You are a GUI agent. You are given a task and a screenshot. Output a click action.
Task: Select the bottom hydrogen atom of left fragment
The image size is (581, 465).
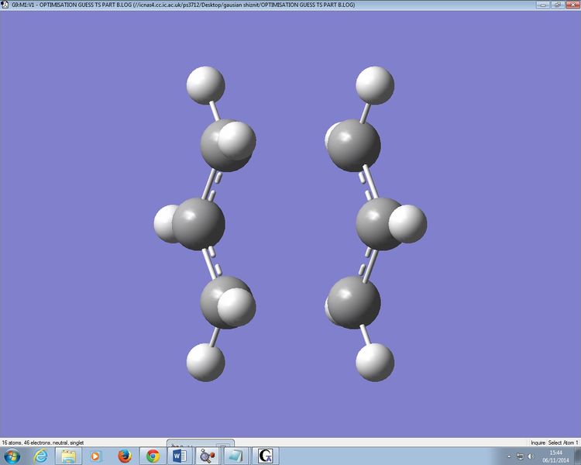(205, 362)
